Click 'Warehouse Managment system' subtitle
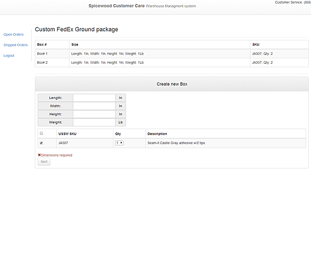Viewport: 311px width, 254px height. (171, 6)
